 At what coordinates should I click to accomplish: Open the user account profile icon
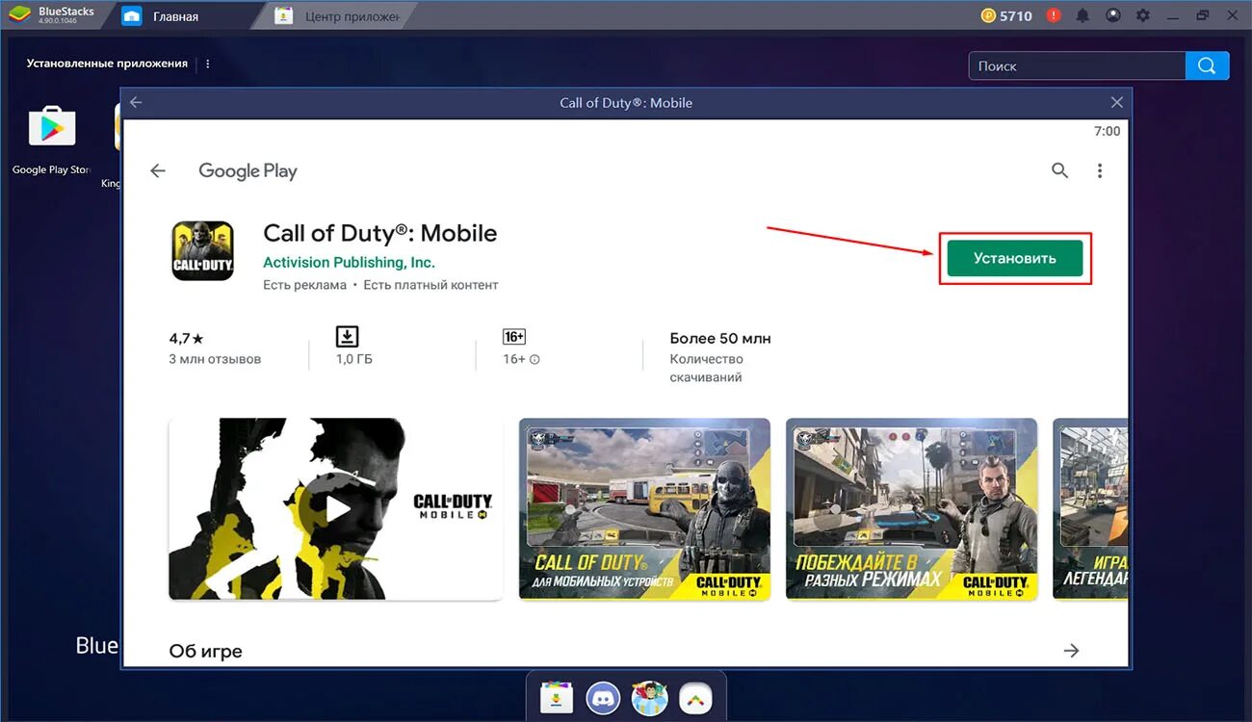(1112, 15)
